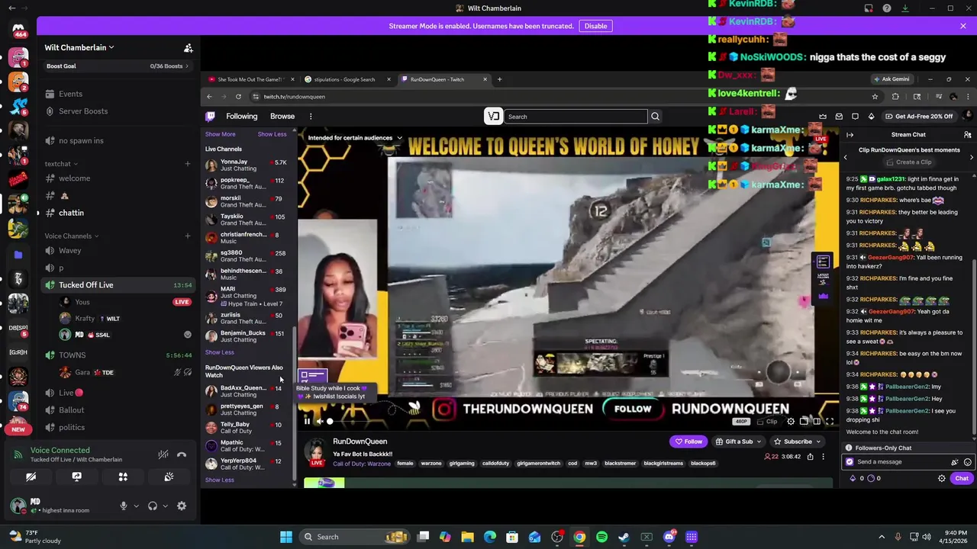977x549 pixels.
Task: Open Discord user settings gear
Action: click(x=182, y=506)
